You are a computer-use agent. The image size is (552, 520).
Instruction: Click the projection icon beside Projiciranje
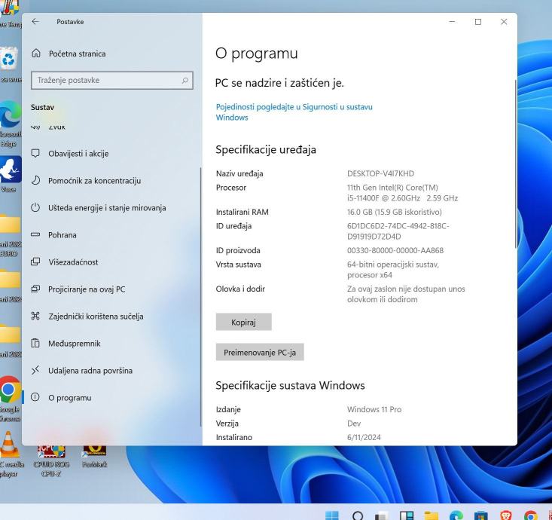(x=35, y=289)
